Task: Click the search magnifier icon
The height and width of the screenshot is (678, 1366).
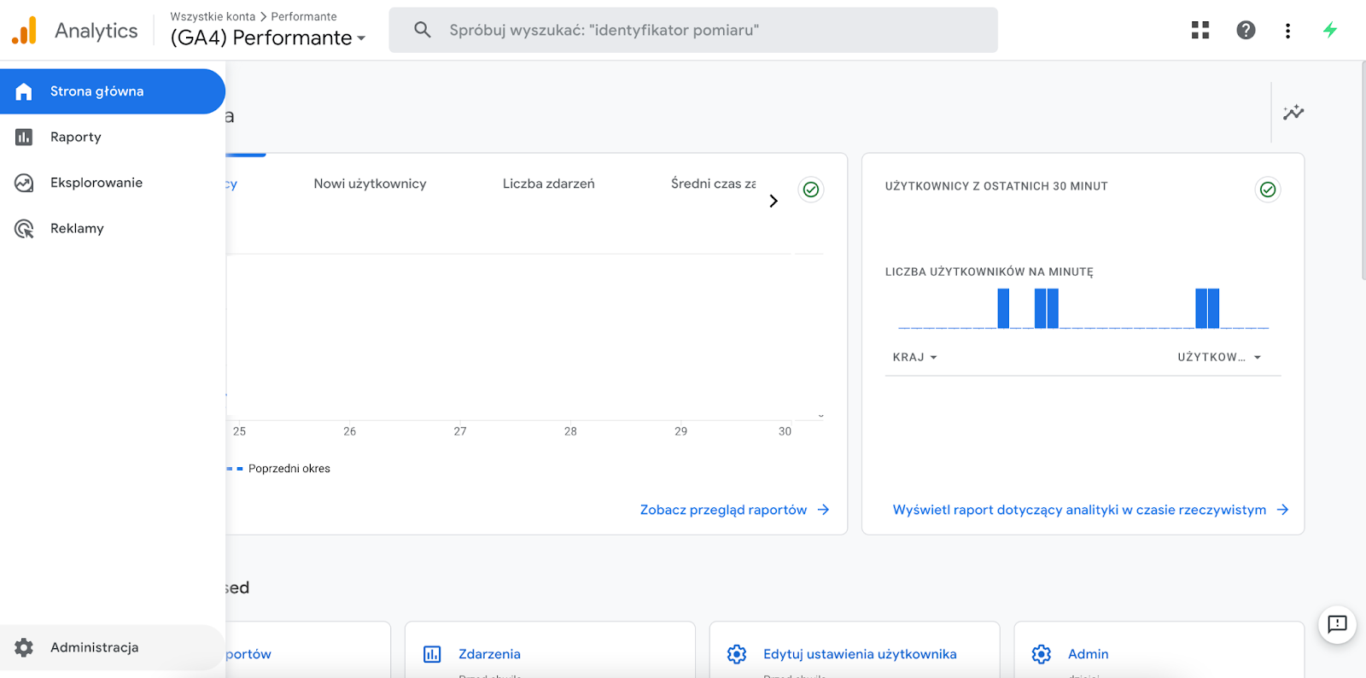Action: pos(423,30)
